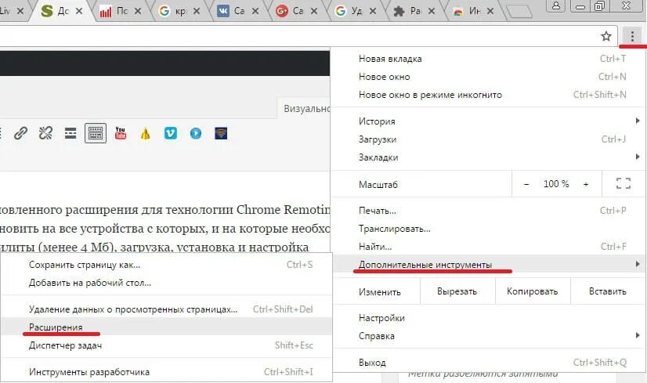
Task: Click the insert Read More tag icon
Action: pos(70,133)
